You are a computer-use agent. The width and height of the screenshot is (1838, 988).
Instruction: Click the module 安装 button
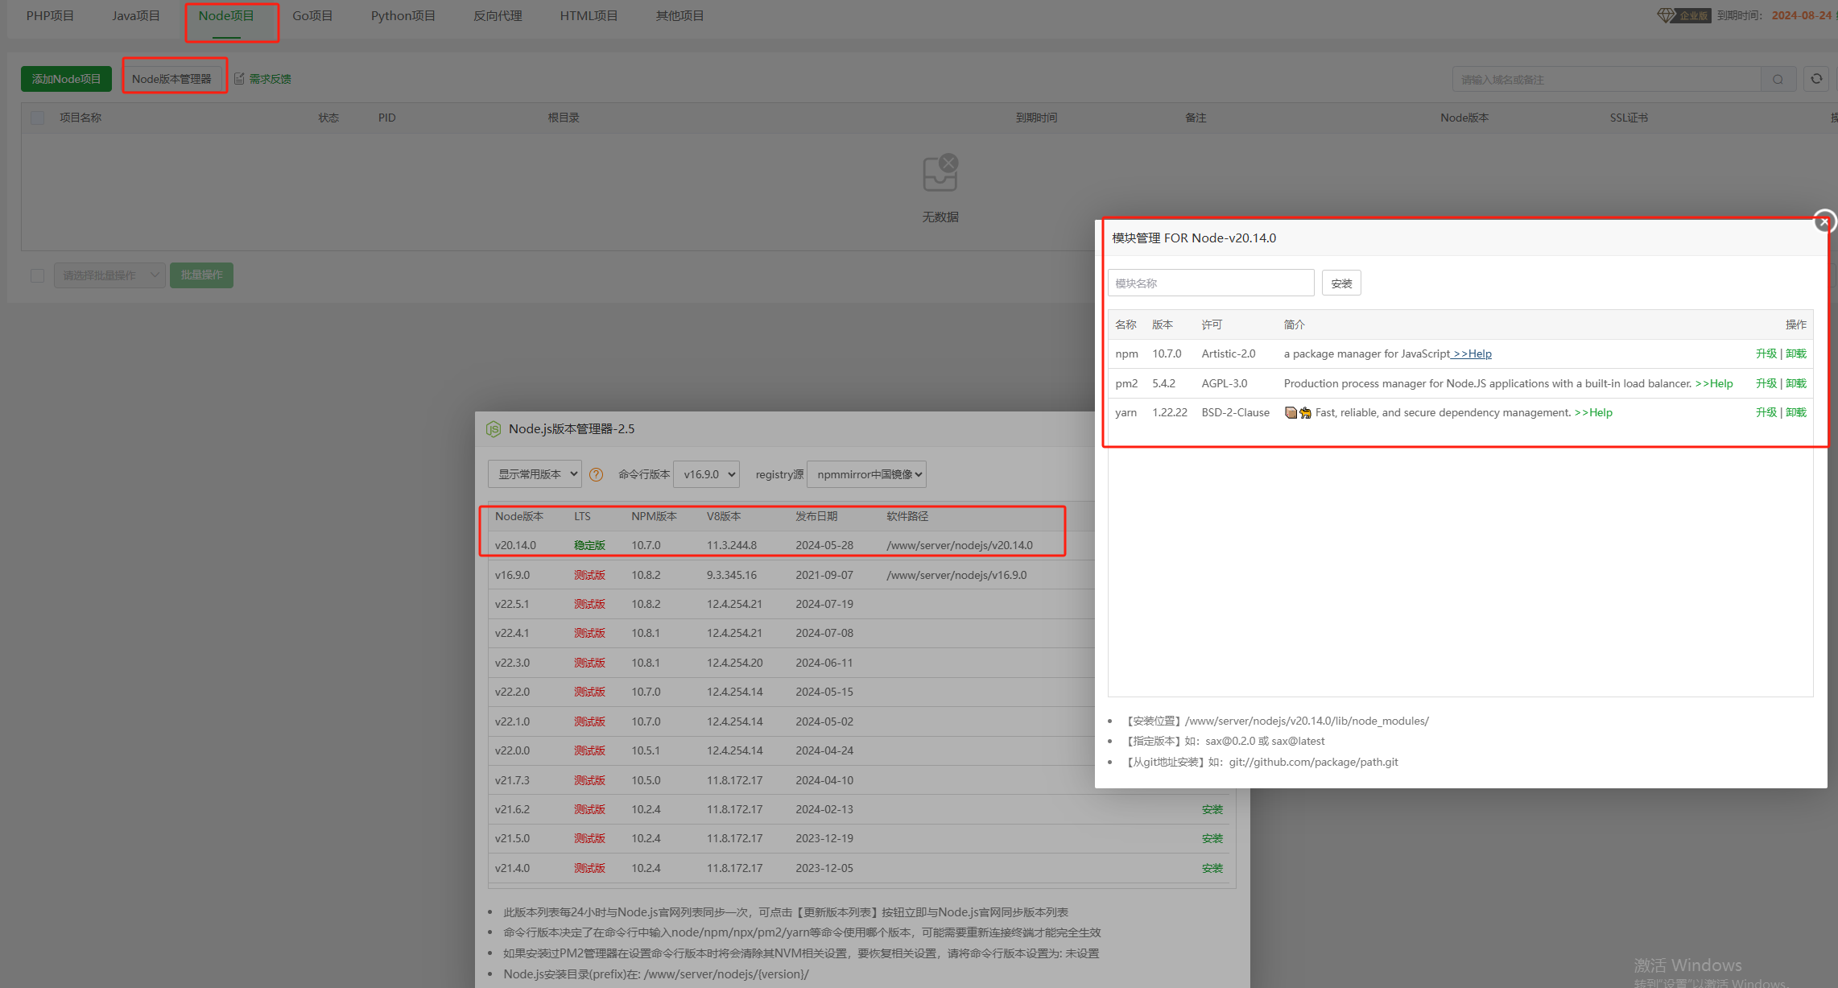pos(1341,283)
